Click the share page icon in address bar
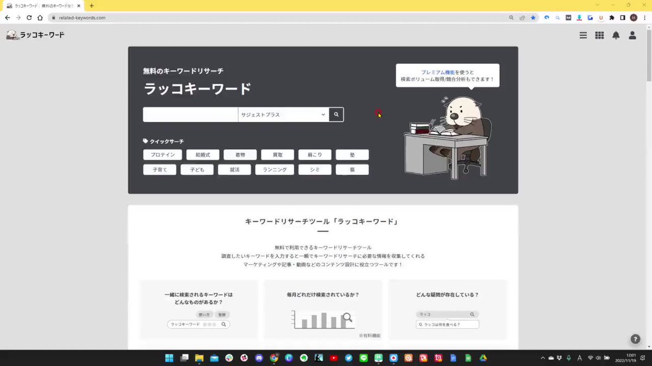Viewport: 652px width, 366px height. point(522,17)
